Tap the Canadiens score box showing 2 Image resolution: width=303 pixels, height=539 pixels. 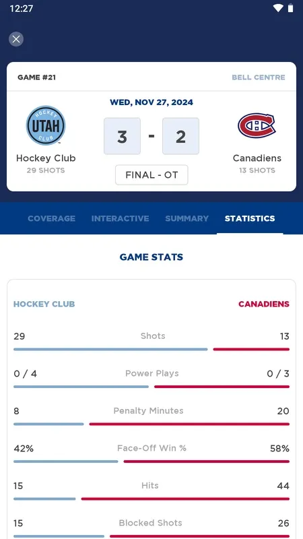click(180, 136)
